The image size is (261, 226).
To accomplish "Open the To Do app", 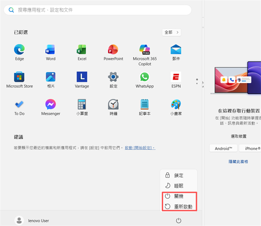I will [x=19, y=108].
